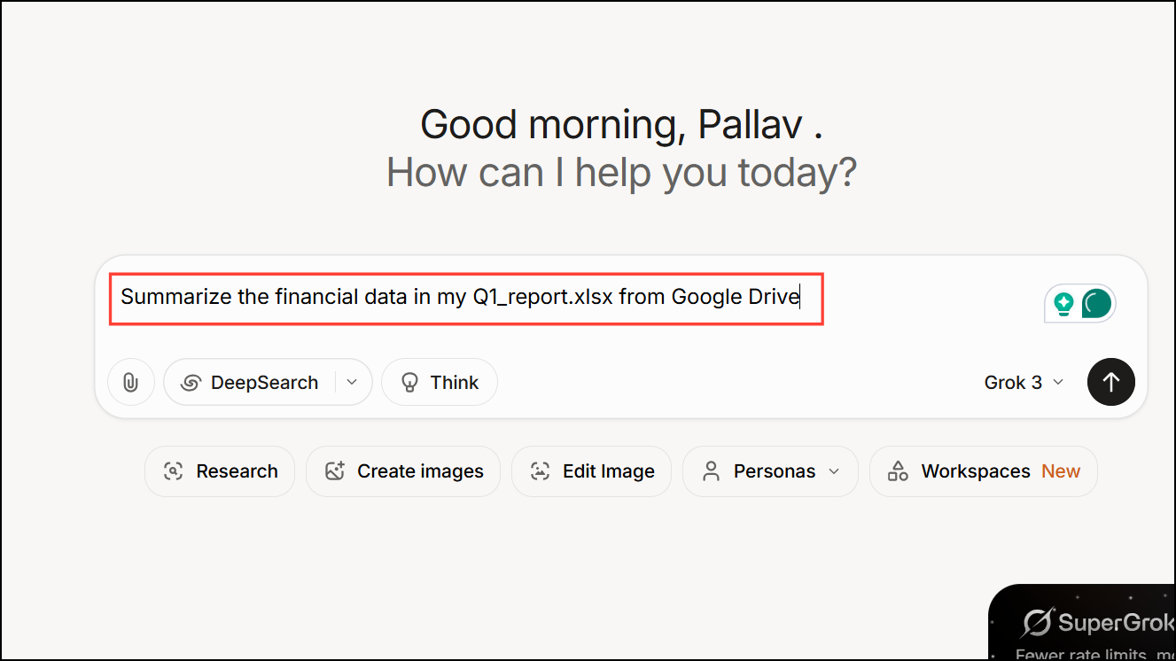This screenshot has width=1176, height=661.
Task: Toggle Think mode on
Action: click(440, 383)
